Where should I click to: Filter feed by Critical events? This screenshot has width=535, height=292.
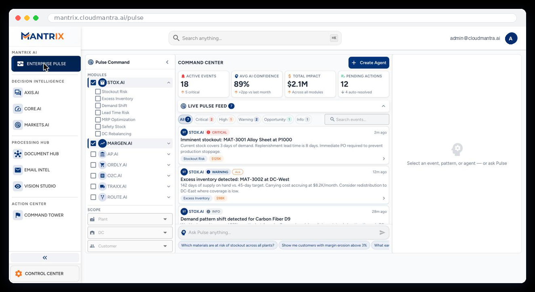[204, 119]
